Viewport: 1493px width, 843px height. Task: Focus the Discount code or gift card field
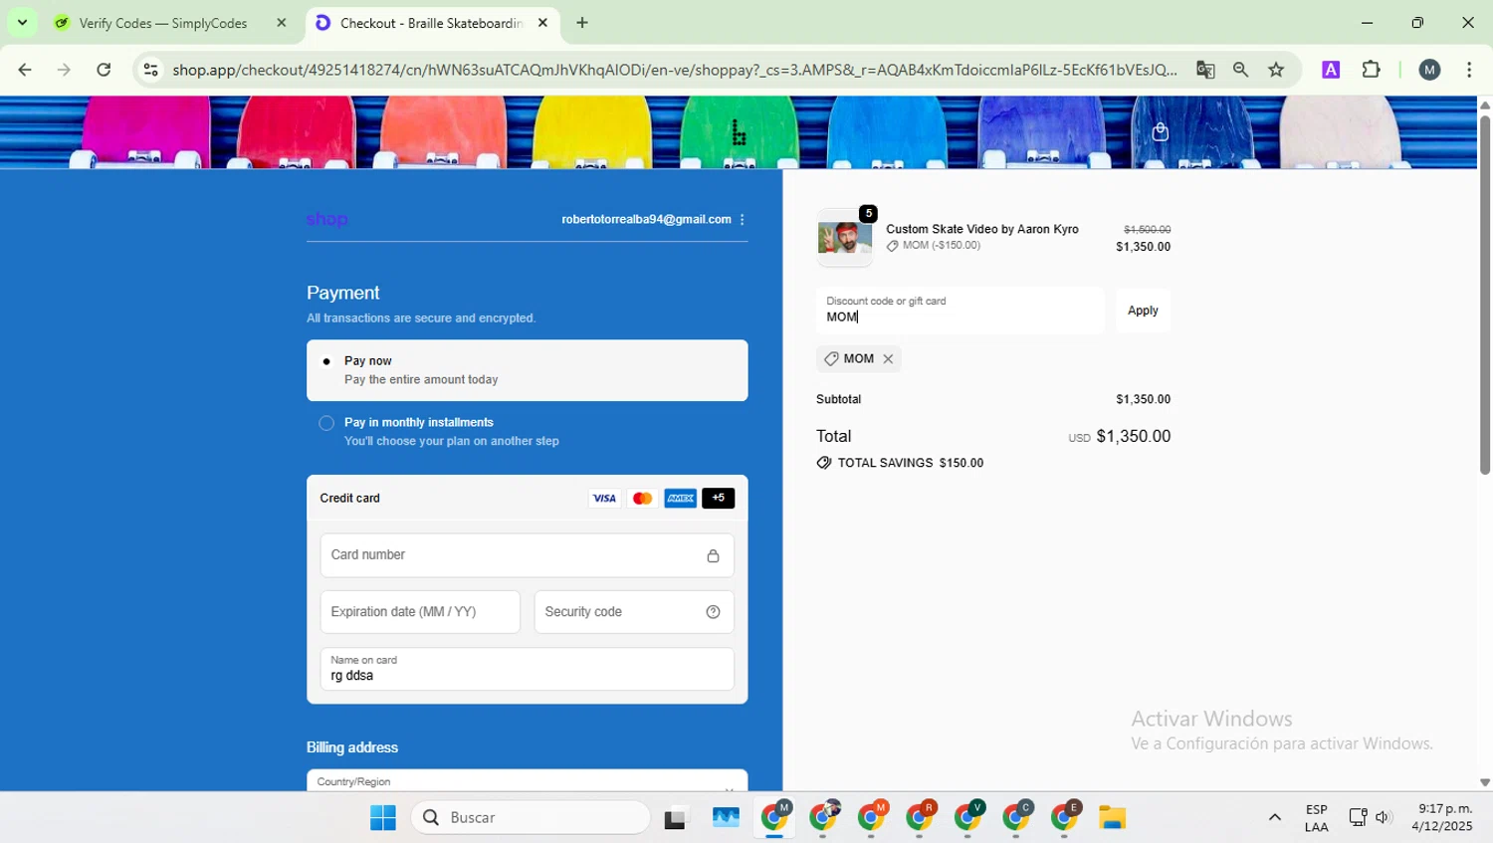click(960, 311)
